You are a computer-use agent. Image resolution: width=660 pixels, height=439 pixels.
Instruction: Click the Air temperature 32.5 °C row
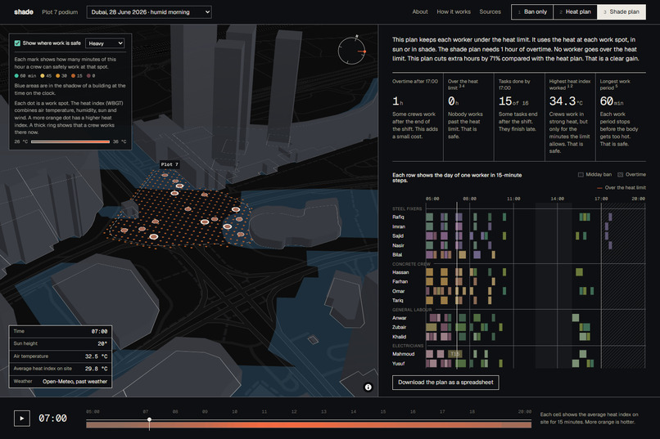tap(61, 356)
